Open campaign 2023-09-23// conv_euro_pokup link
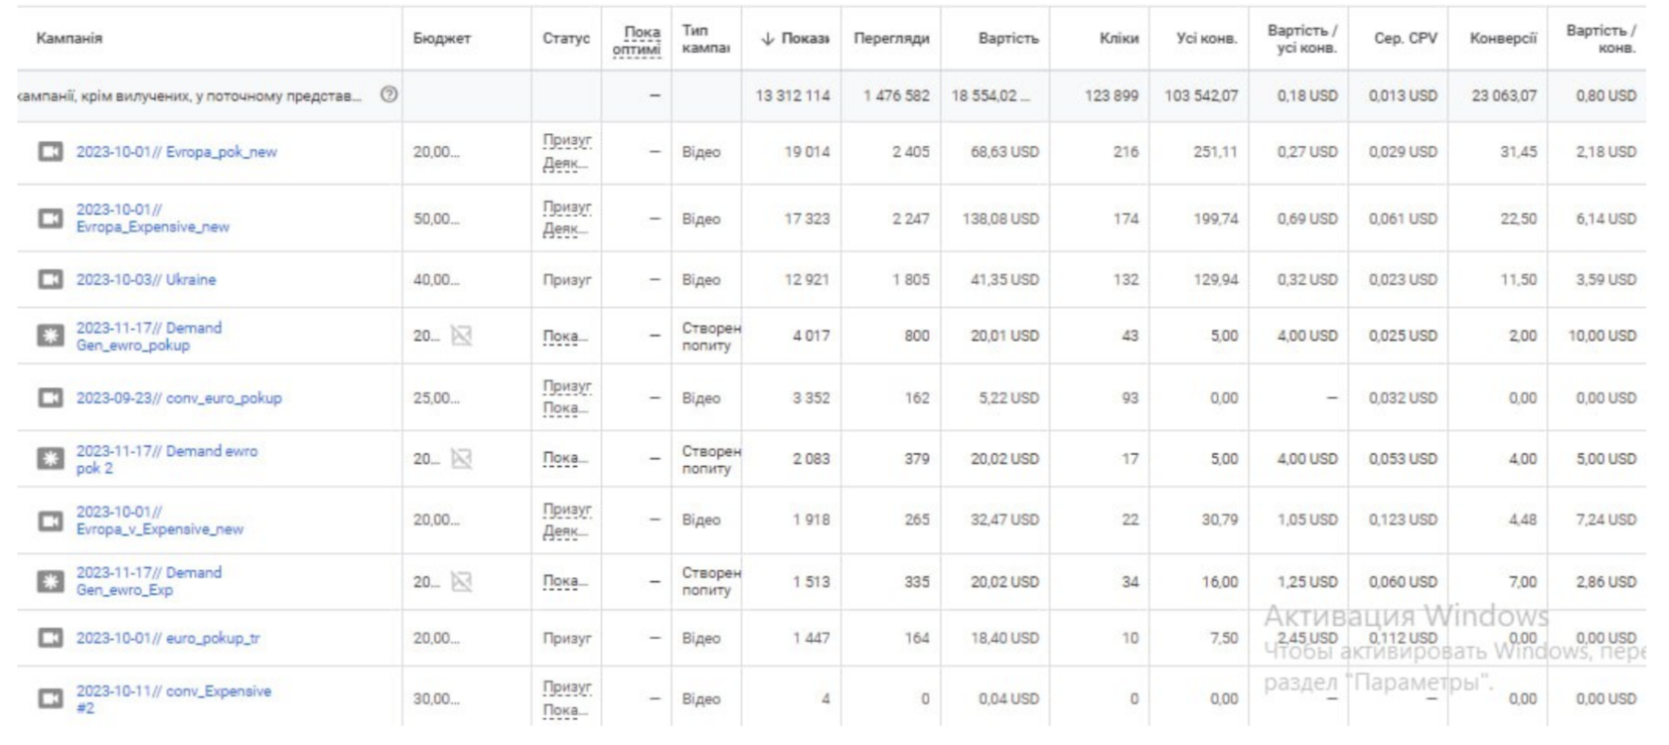Image resolution: width=1669 pixels, height=745 pixels. (179, 397)
